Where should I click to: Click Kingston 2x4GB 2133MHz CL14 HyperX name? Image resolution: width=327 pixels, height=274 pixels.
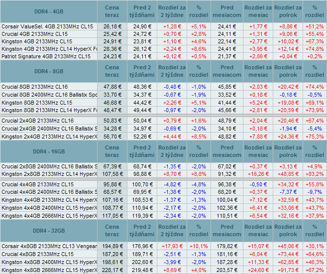point(49,137)
